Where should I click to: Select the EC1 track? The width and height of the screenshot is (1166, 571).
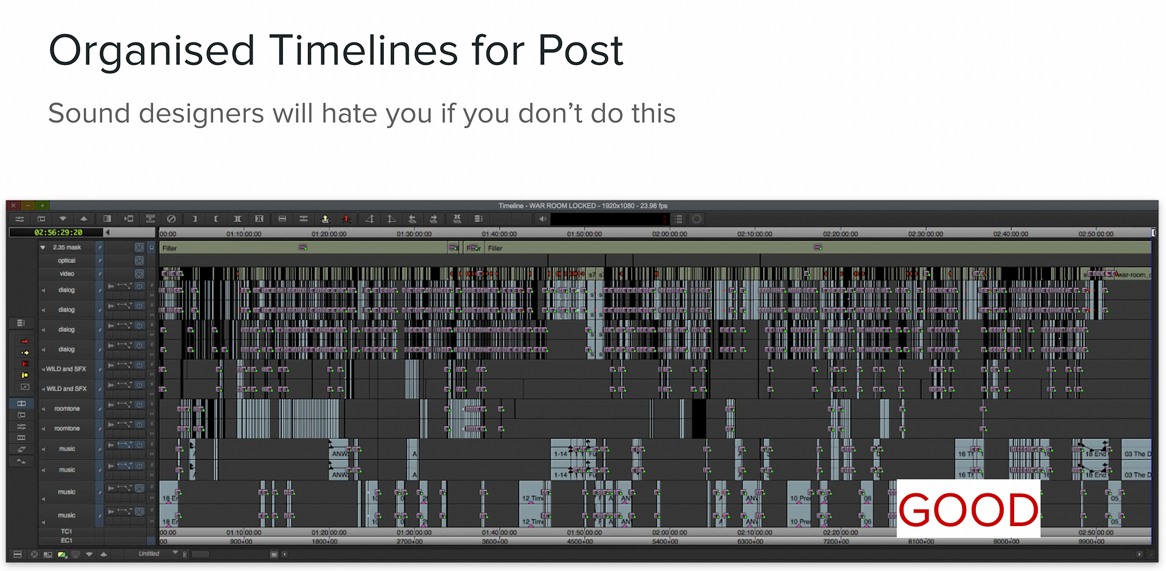tap(66, 540)
